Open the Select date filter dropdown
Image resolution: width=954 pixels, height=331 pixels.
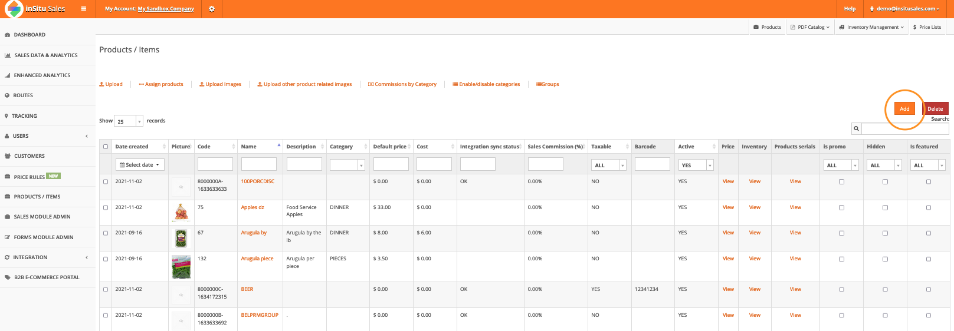140,165
